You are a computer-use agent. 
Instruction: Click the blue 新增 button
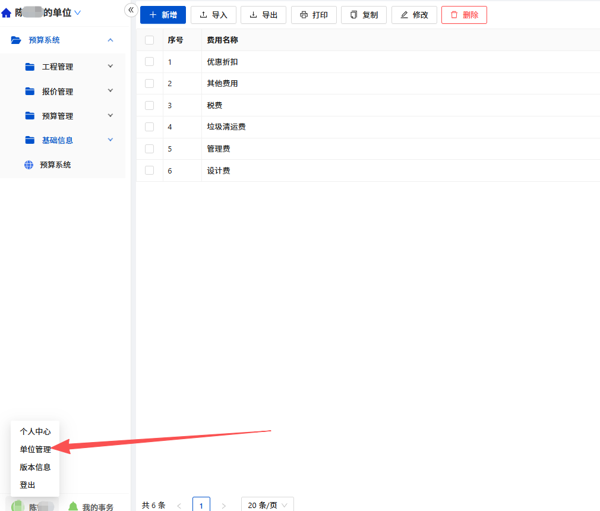coord(163,15)
